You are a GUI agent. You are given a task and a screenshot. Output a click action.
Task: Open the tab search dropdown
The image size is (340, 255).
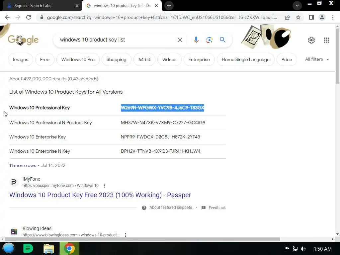pyautogui.click(x=297, y=6)
